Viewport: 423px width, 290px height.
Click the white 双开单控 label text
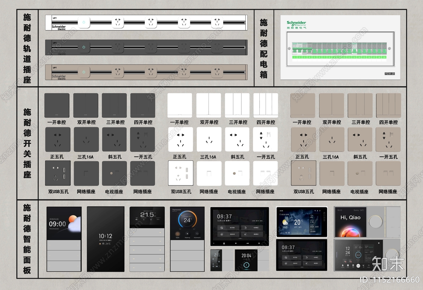point(209,122)
